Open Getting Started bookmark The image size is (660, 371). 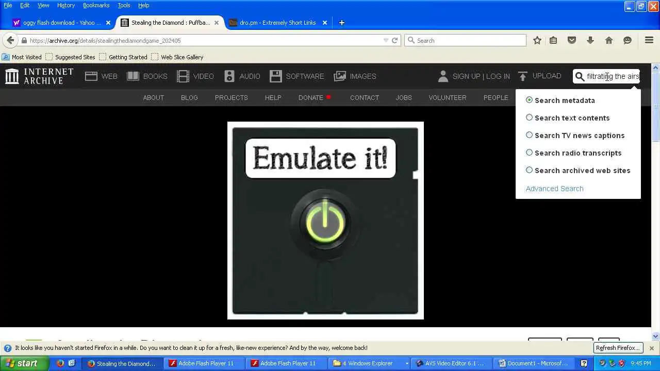tap(123, 57)
